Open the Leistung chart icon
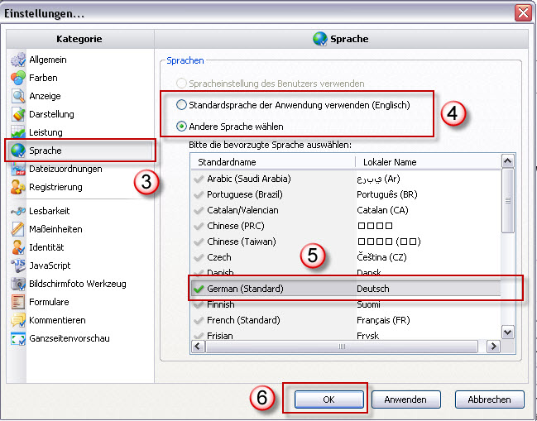This screenshot has height=421, width=537. point(18,132)
